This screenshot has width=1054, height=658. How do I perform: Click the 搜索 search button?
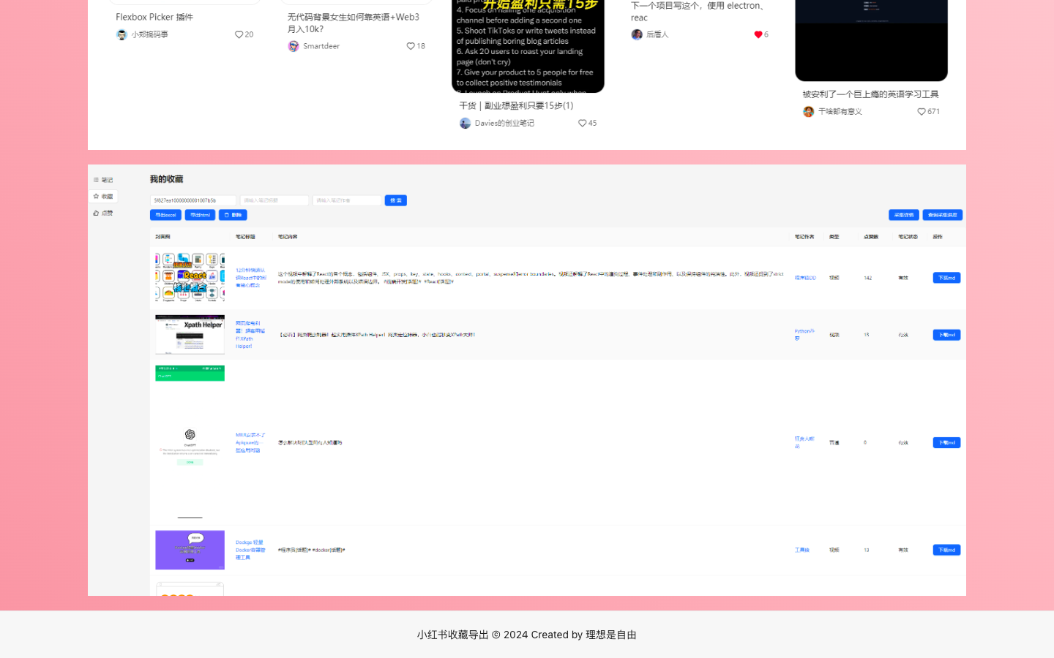pos(395,200)
